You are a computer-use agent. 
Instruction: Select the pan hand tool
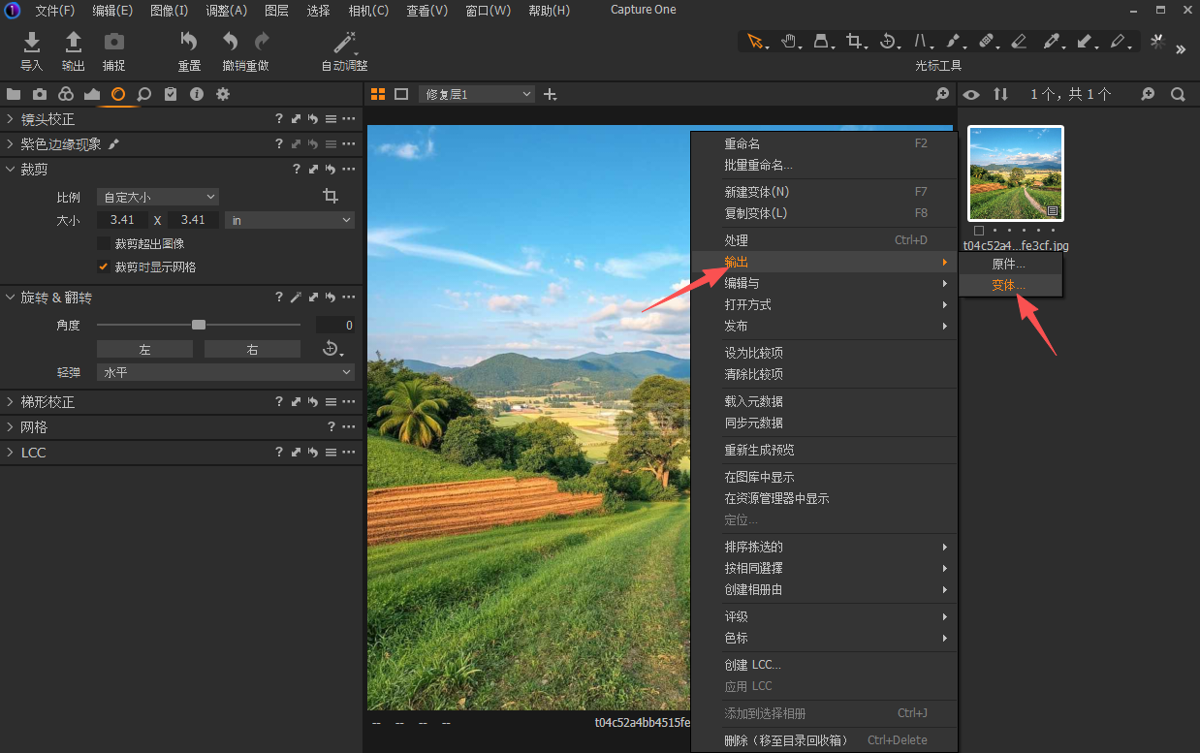[789, 42]
